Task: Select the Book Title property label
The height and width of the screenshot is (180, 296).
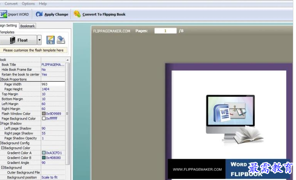Action: 9,65
